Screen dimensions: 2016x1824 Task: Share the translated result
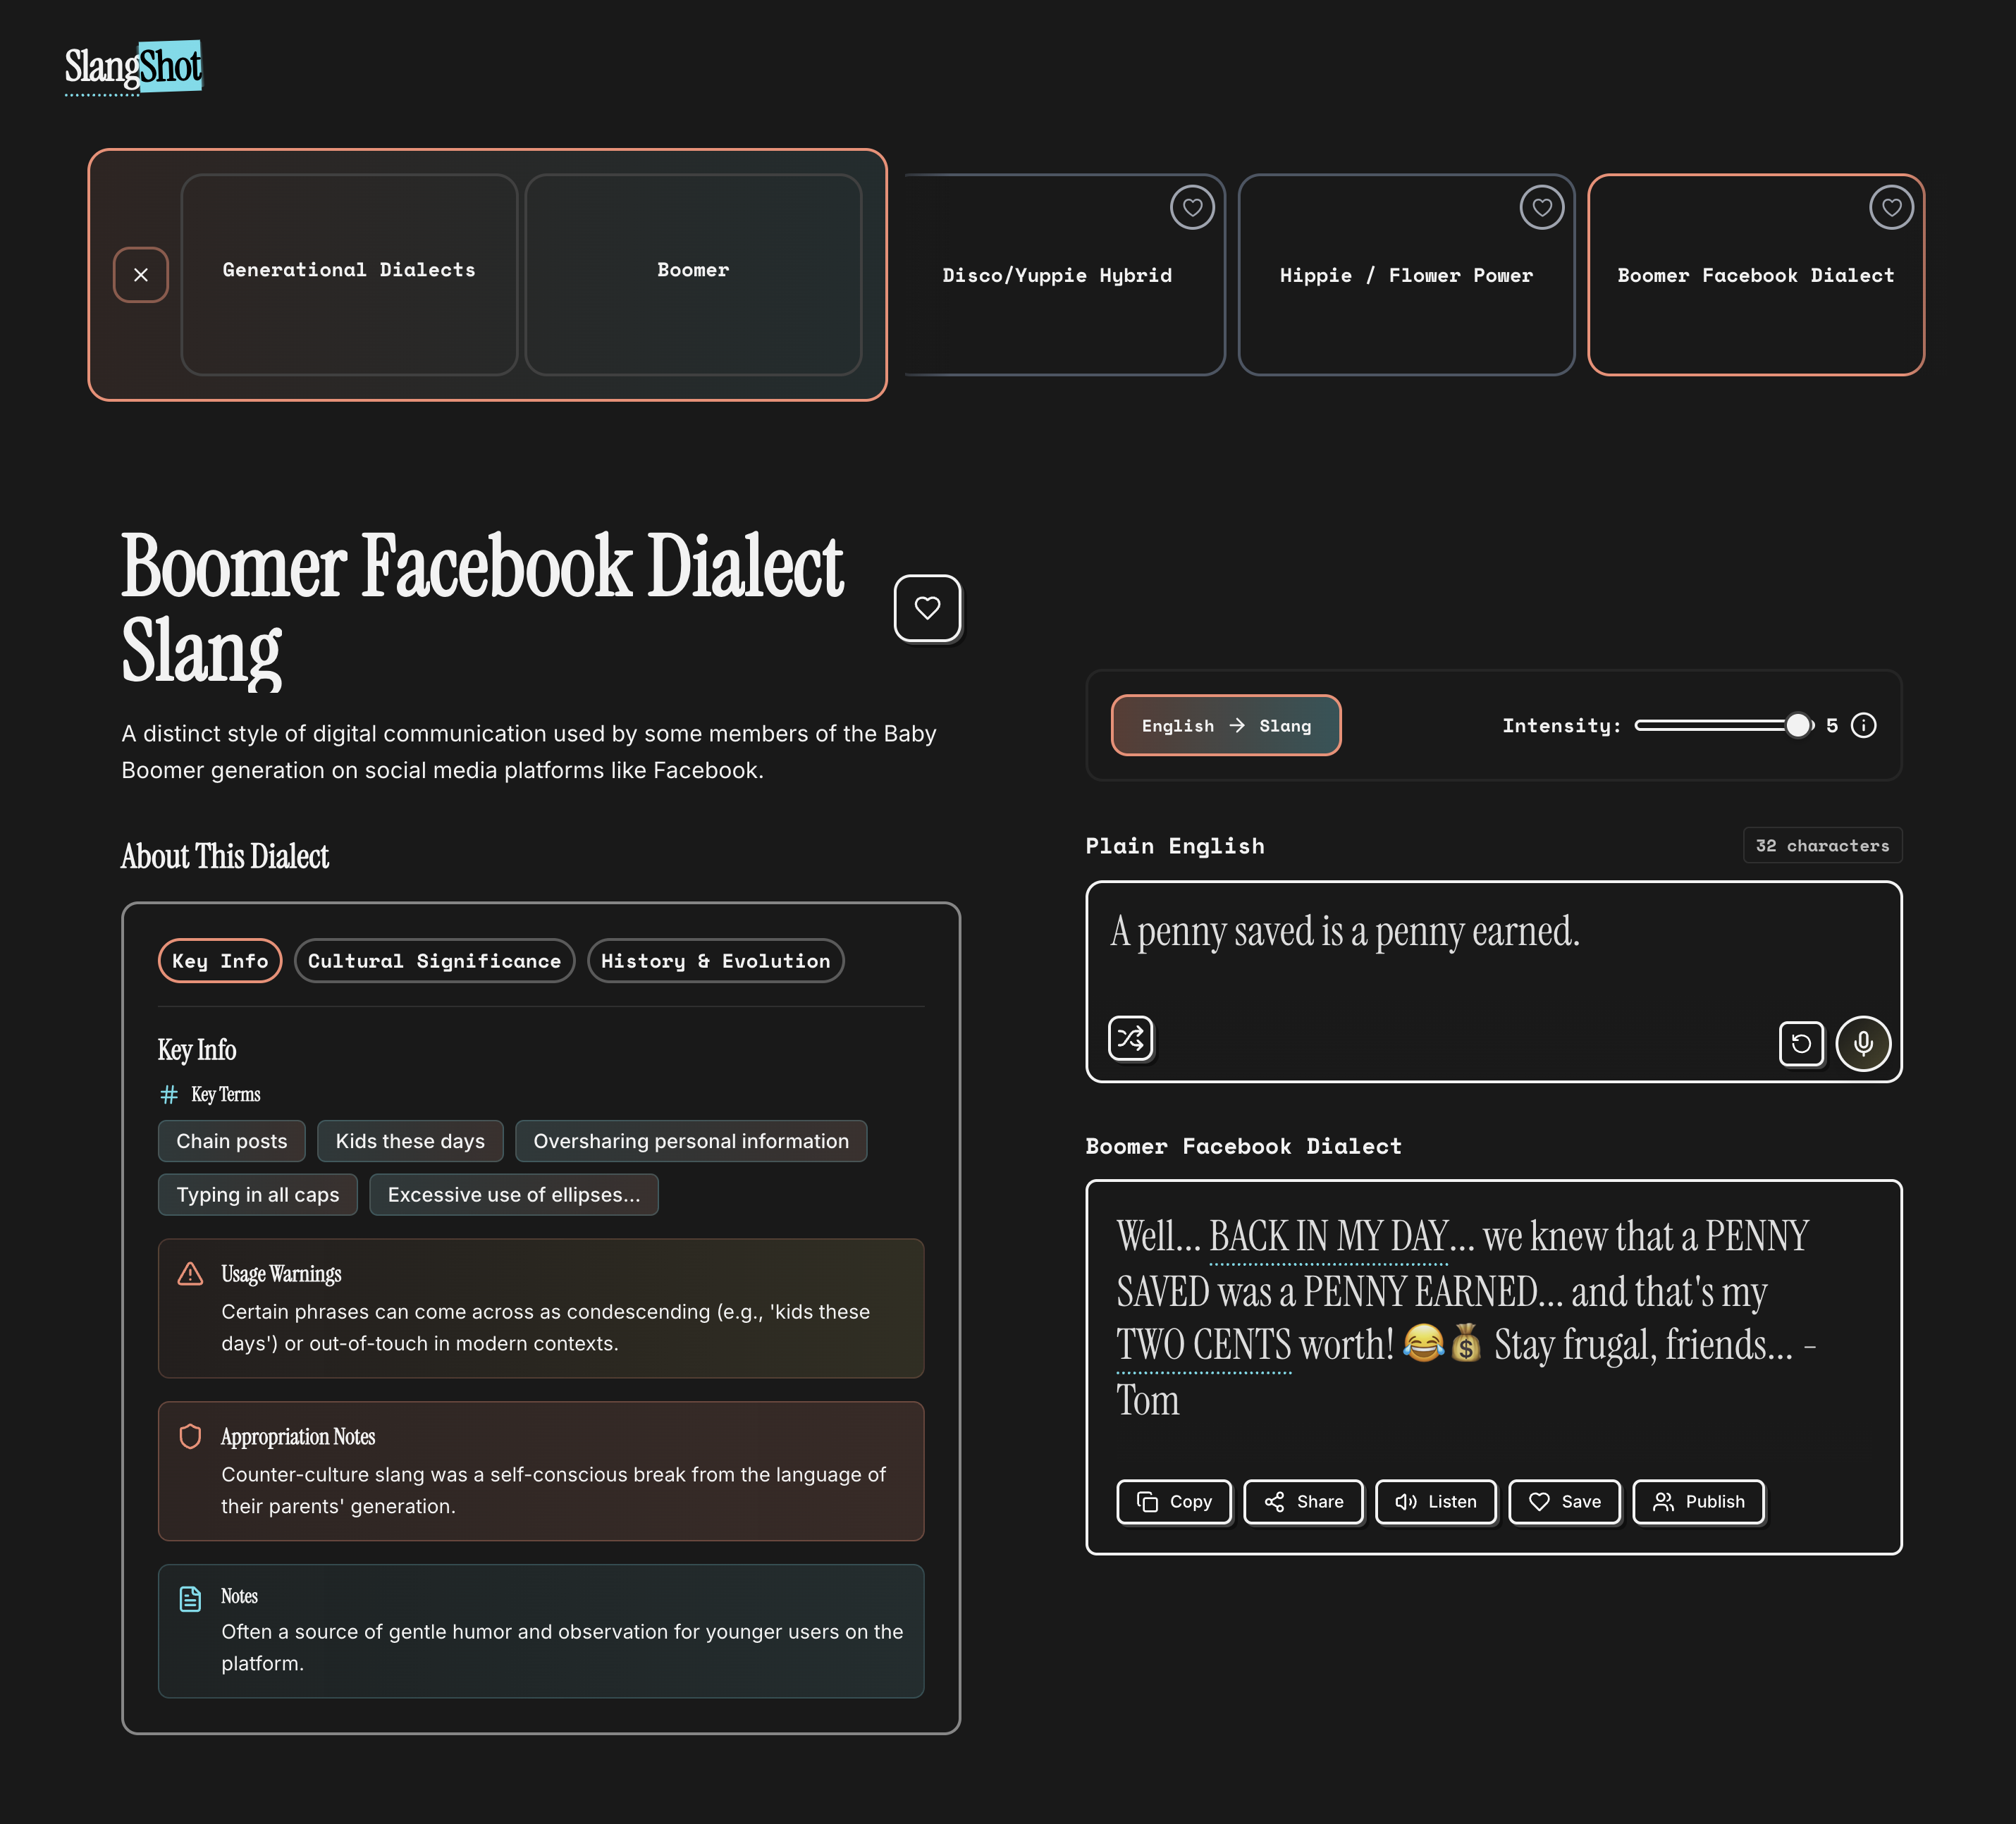[1304, 1502]
